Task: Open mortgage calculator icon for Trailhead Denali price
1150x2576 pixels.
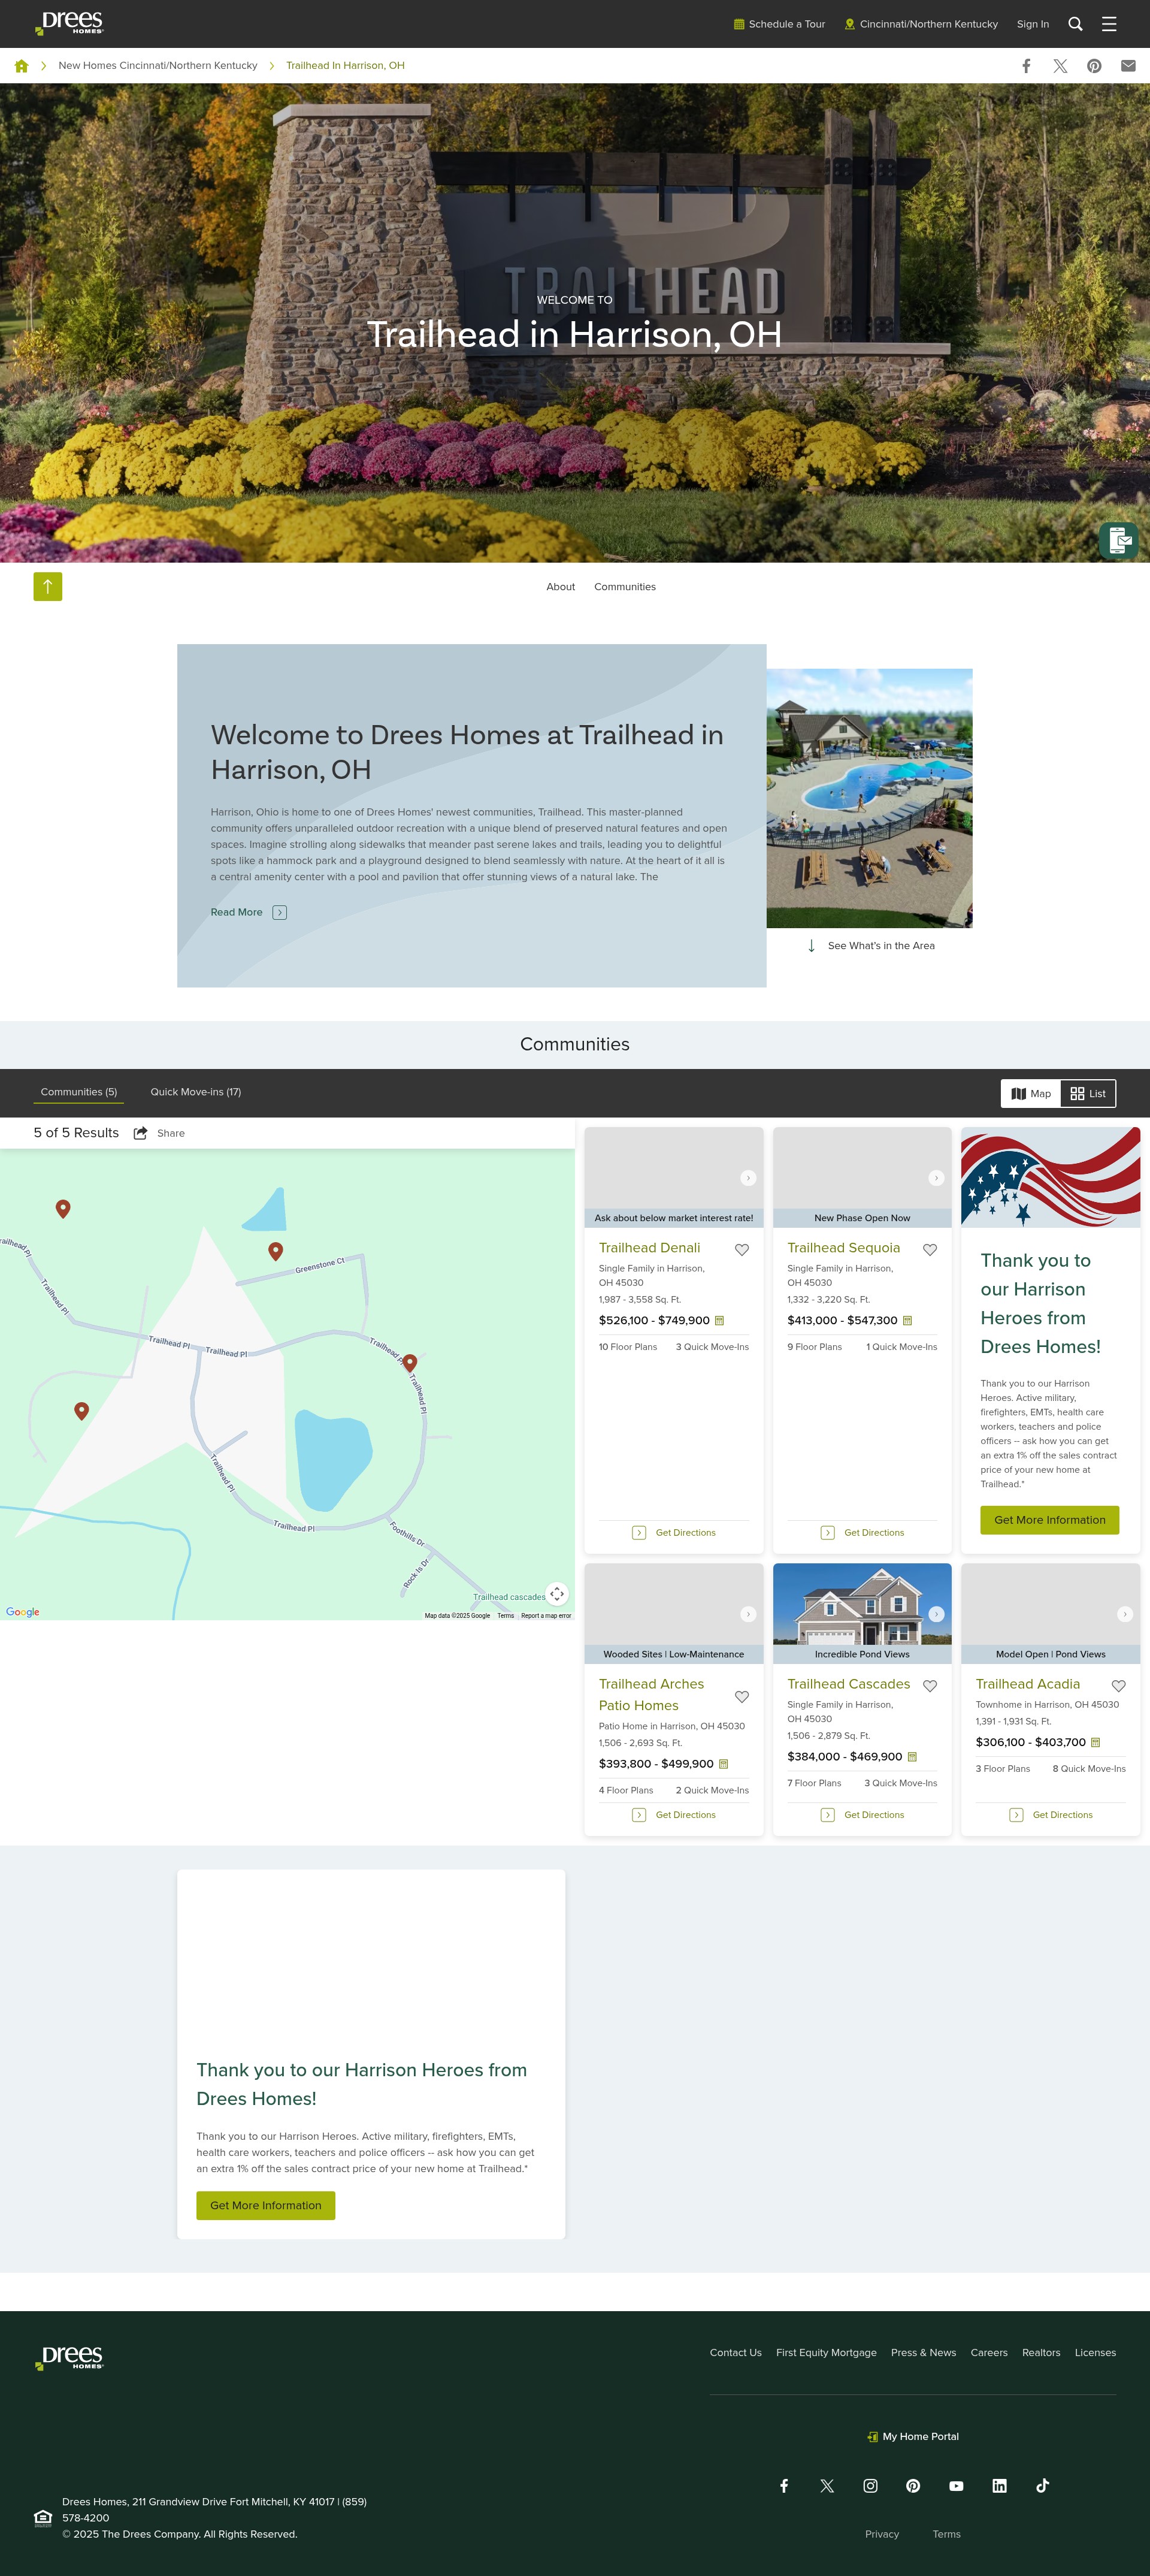Action: point(720,1321)
